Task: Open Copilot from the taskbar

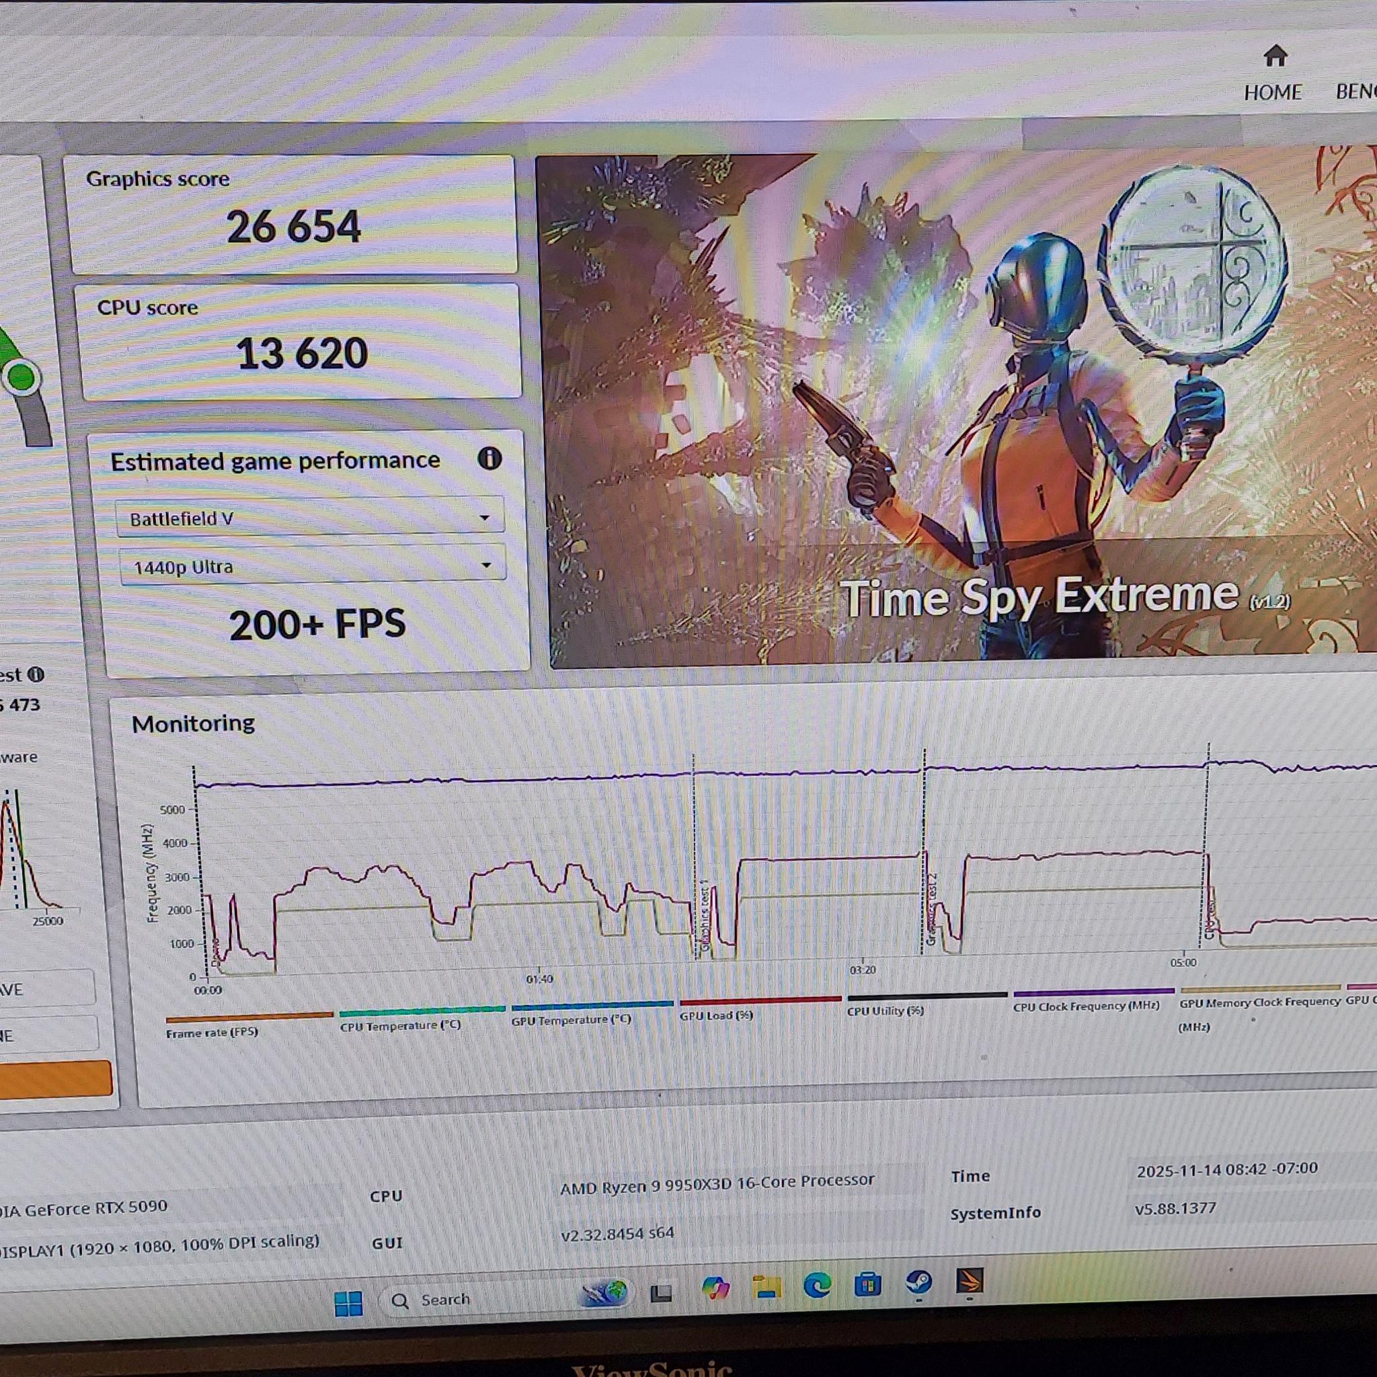Action: tap(715, 1289)
